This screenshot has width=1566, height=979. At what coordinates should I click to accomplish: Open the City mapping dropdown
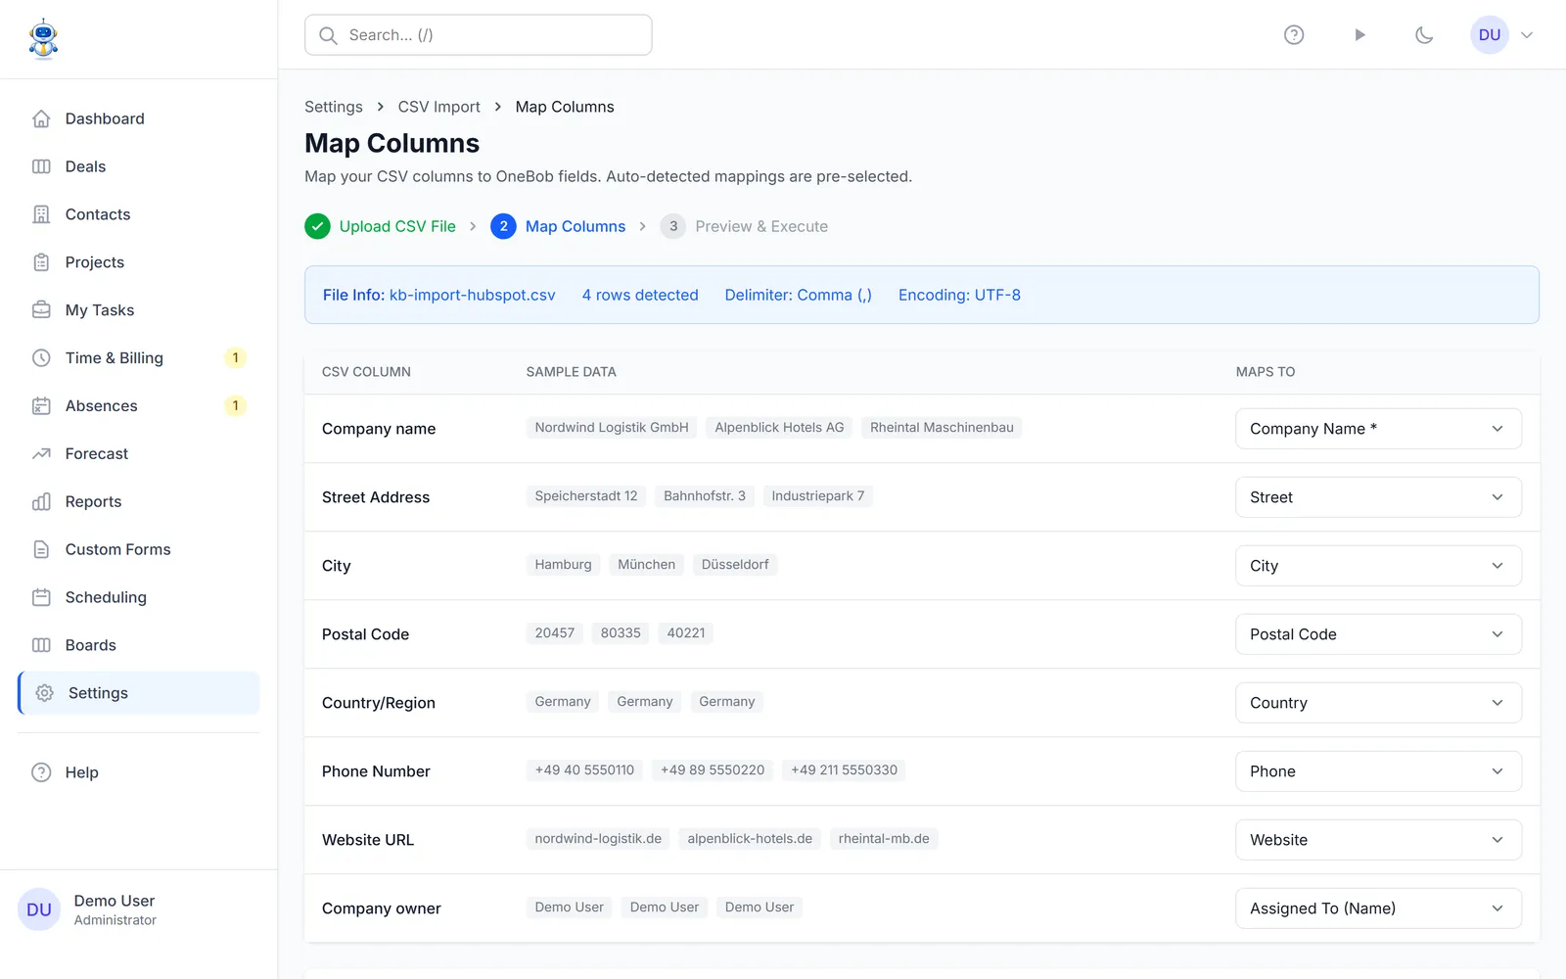click(1378, 566)
